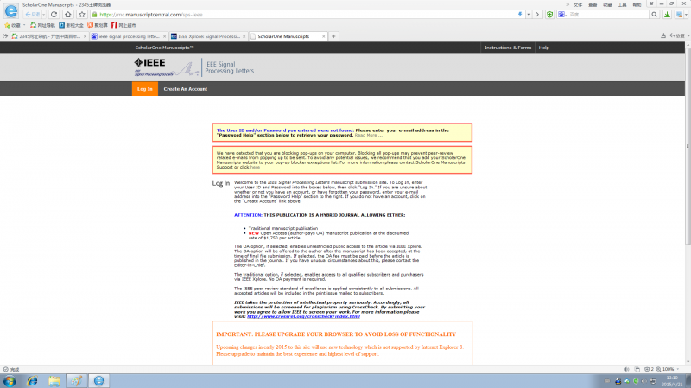Click the favorites star bookmarks button
This screenshot has width=691, height=388.
12,25
